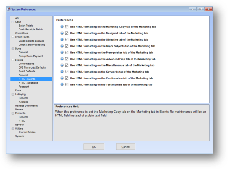Click the System Preferences title bar icon

[x=9, y=9]
